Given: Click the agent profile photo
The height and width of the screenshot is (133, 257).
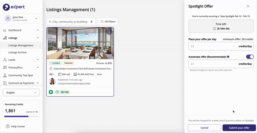Looking at the screenshot, I should [x=52, y=81].
